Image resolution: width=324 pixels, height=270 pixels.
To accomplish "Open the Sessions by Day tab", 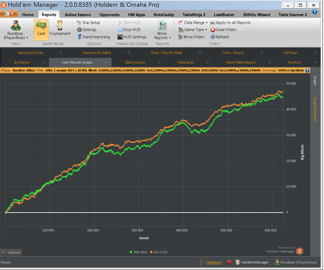I will click(31, 53).
